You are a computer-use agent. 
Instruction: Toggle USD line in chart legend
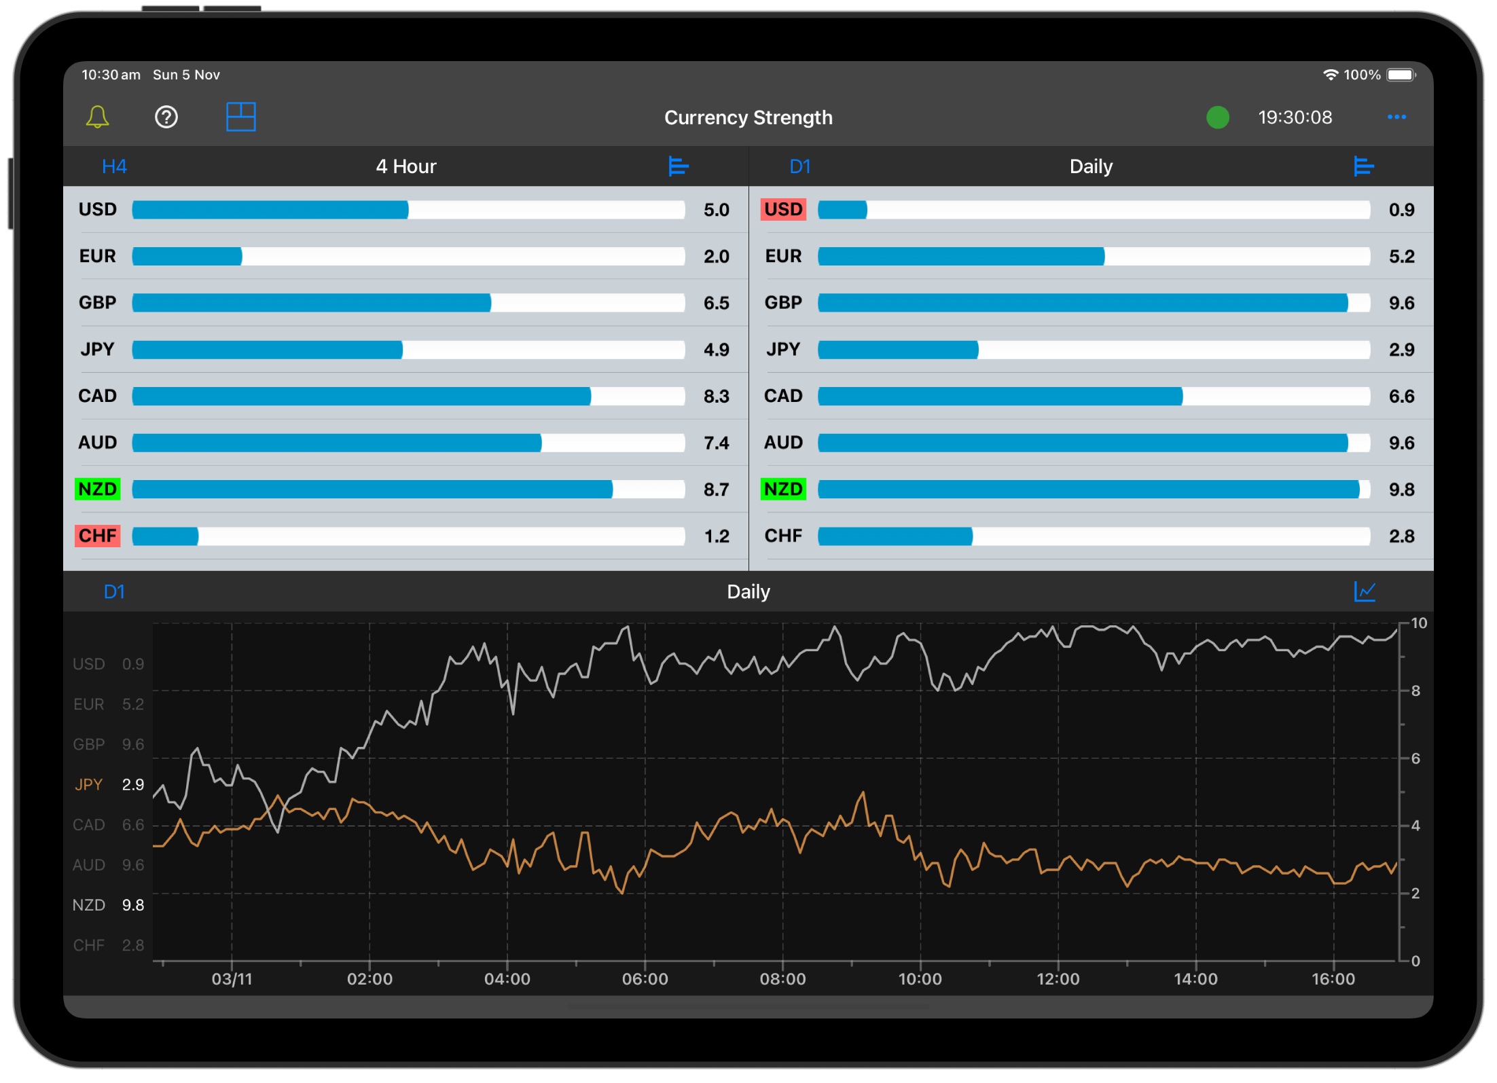coord(109,663)
